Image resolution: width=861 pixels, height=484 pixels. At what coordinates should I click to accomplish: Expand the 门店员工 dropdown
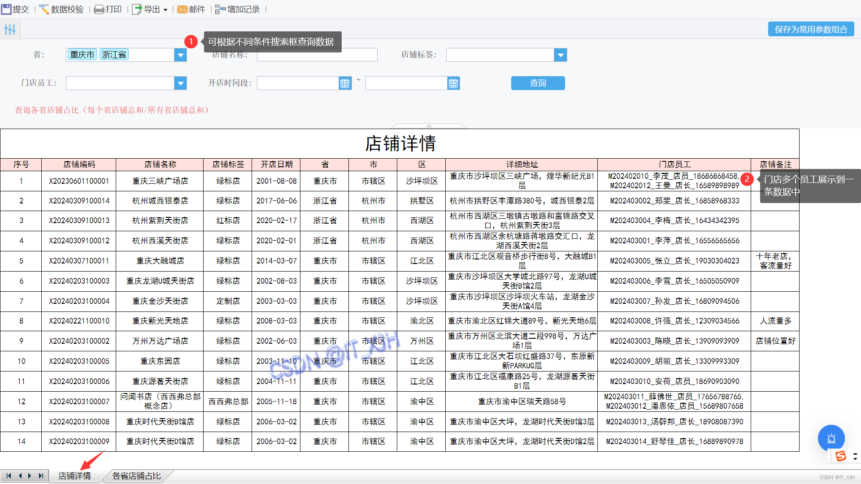click(180, 83)
